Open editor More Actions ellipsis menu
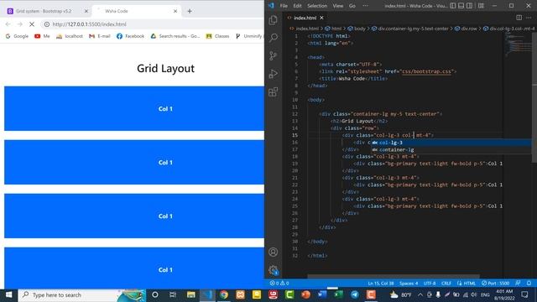This screenshot has height=302, width=537. [529, 18]
